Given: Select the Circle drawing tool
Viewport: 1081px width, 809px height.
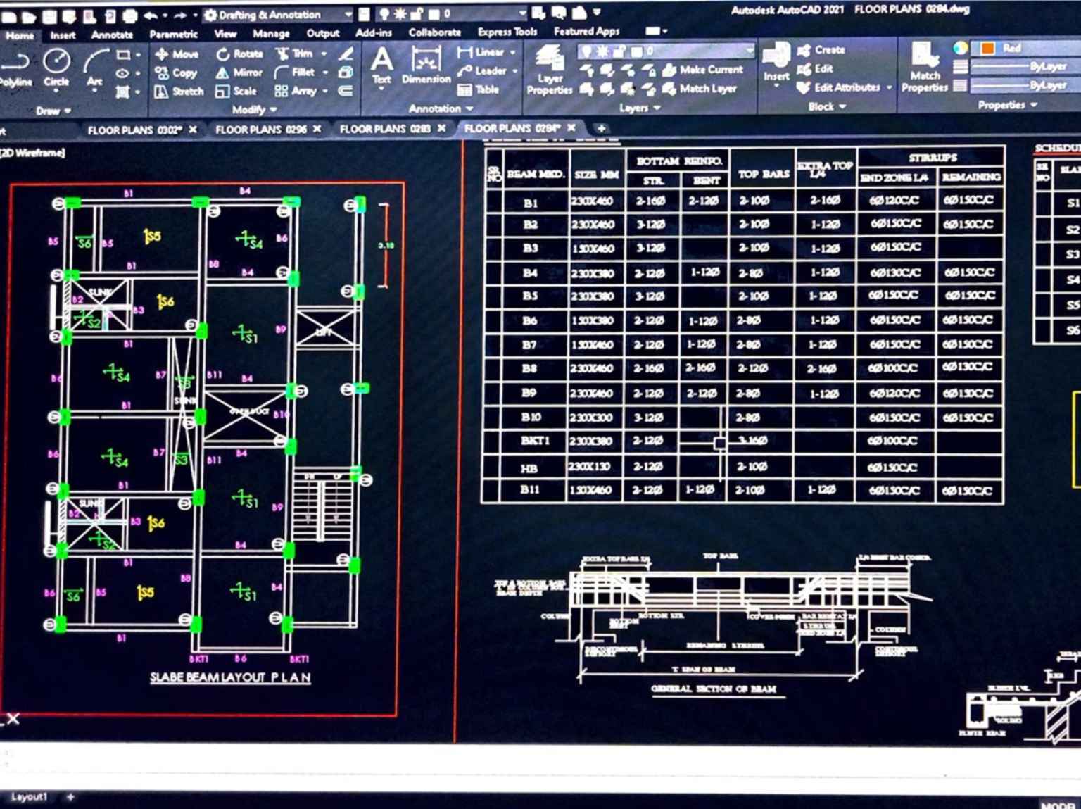Looking at the screenshot, I should [56, 66].
